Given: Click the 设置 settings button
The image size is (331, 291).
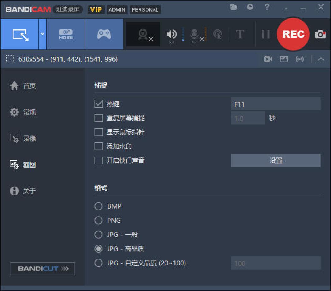Looking at the screenshot, I should [276, 161].
